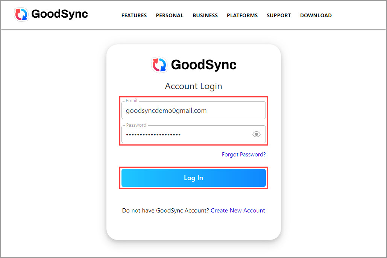Image resolution: width=387 pixels, height=258 pixels.
Task: Click the Email field label
Action: pos(132,100)
